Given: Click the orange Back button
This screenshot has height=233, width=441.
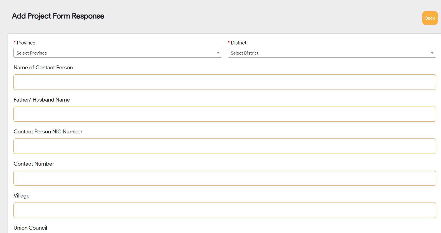Looking at the screenshot, I should coord(430,18).
